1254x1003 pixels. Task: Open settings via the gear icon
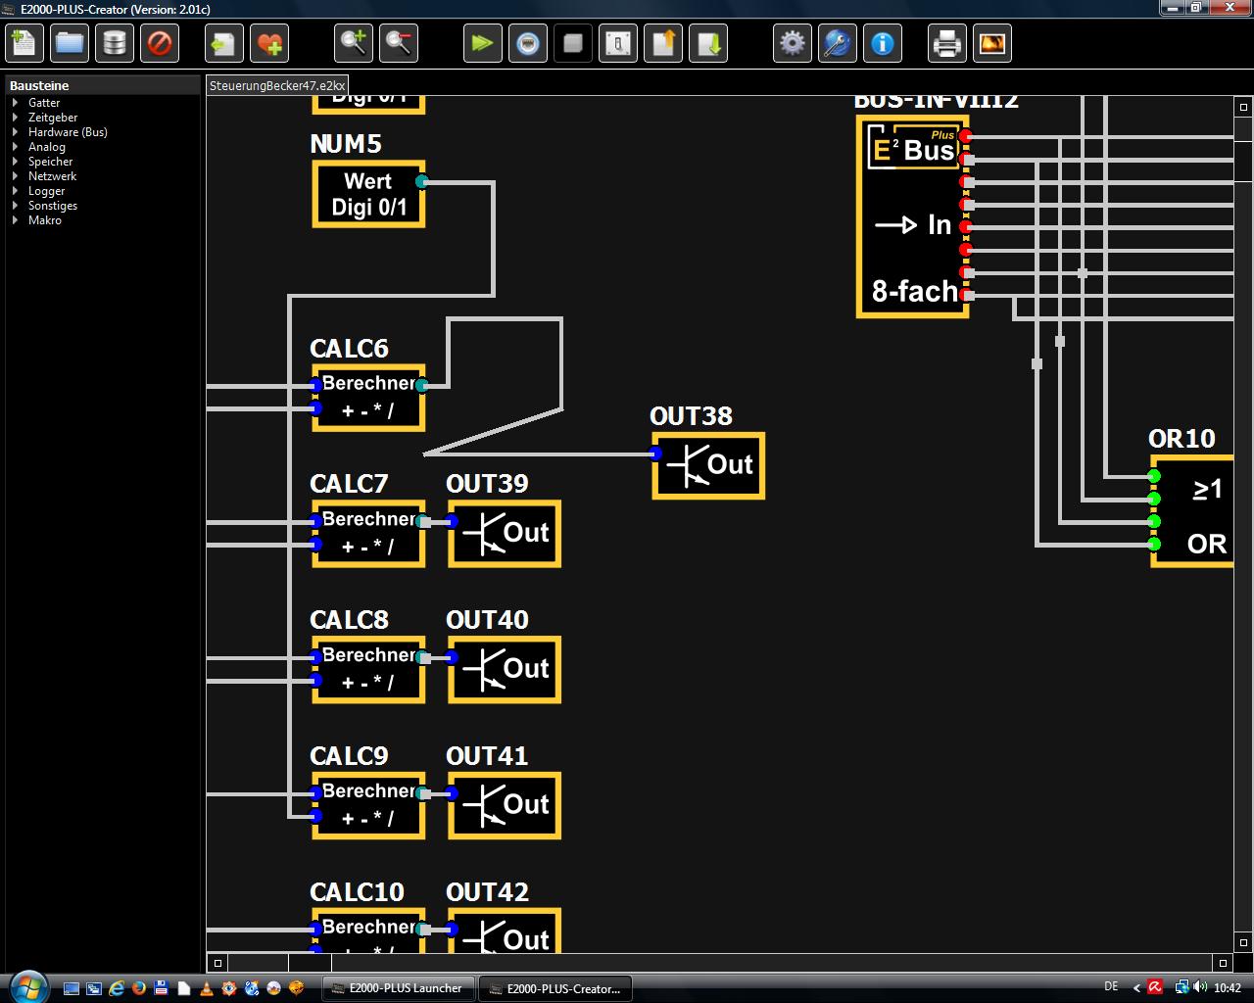click(792, 43)
